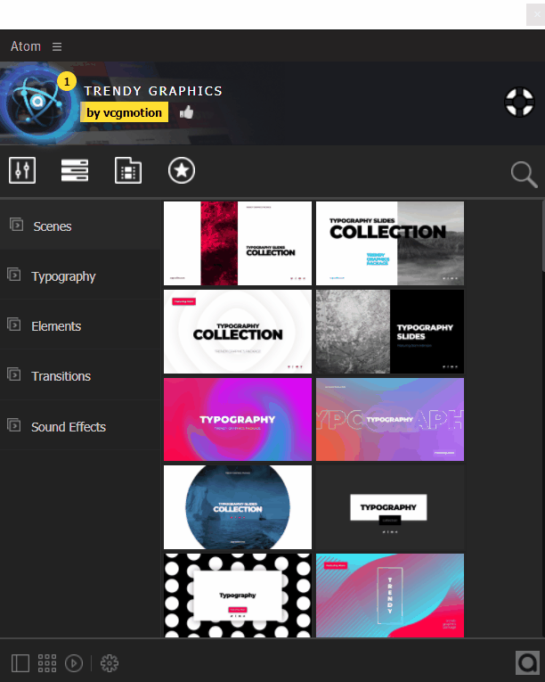
Task: Show favorites with the star icon
Action: click(x=182, y=170)
